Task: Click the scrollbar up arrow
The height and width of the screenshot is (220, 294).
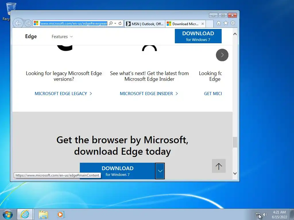Action: tap(235, 34)
